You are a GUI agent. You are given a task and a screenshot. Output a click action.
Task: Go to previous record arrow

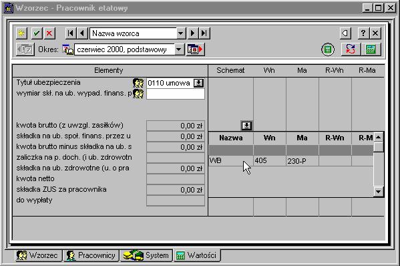pyautogui.click(x=82, y=33)
